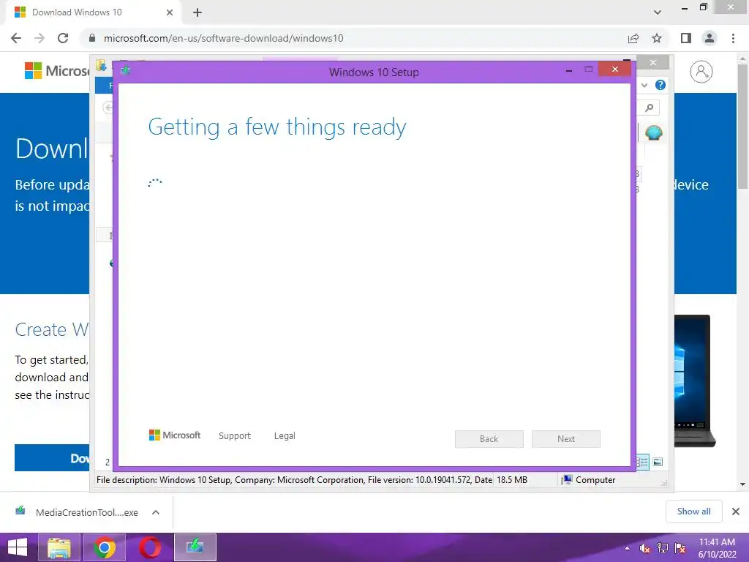Click the web page vertical scrollbar thumb

pos(742,125)
